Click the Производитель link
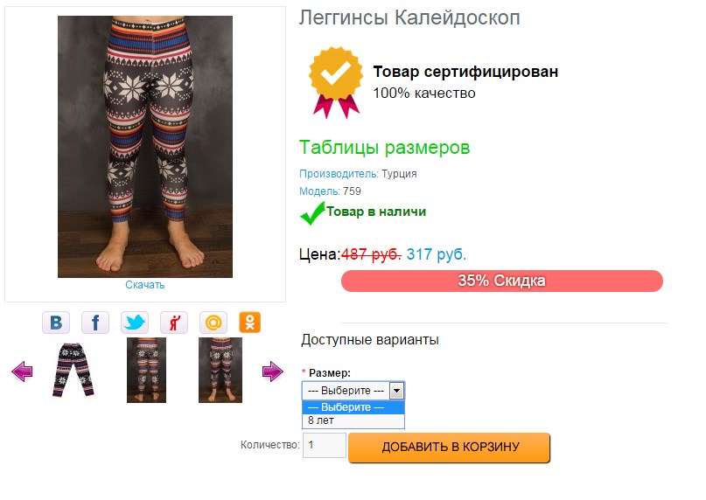 pos(339,174)
